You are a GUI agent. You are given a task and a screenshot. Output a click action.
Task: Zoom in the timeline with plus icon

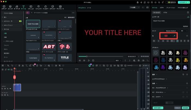[140, 66]
